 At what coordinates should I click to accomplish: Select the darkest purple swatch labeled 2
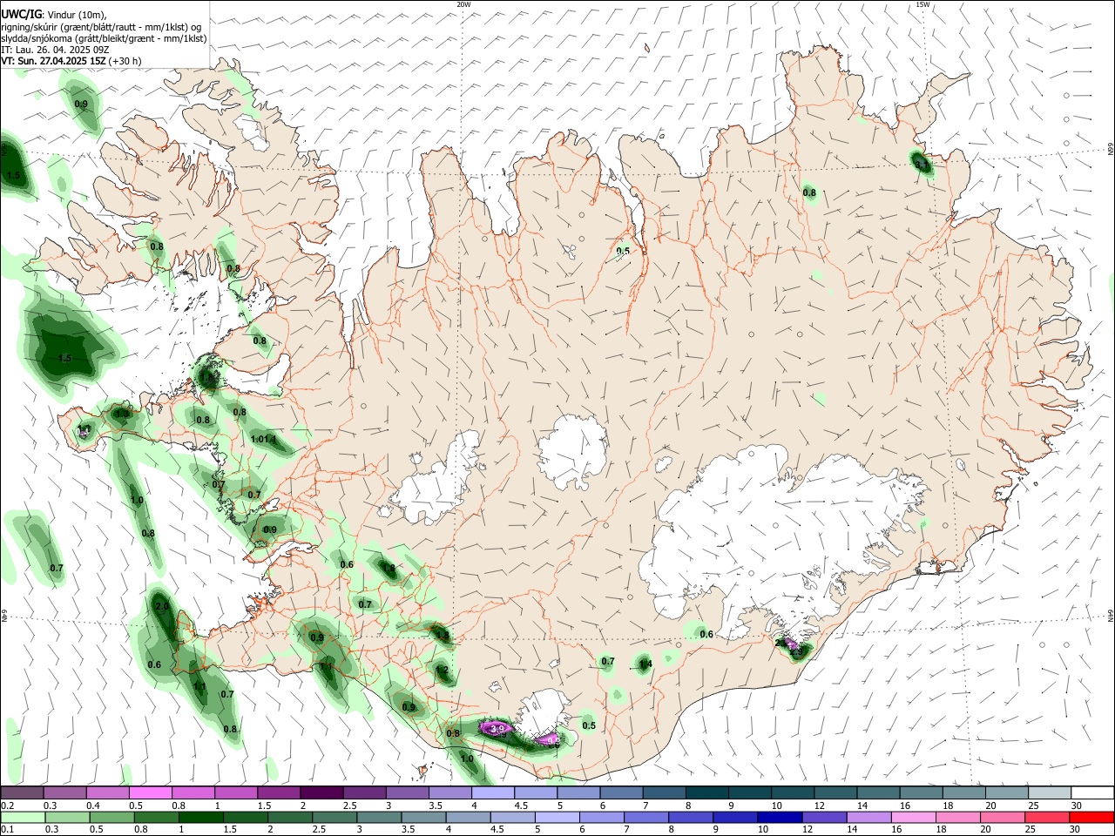point(321,792)
